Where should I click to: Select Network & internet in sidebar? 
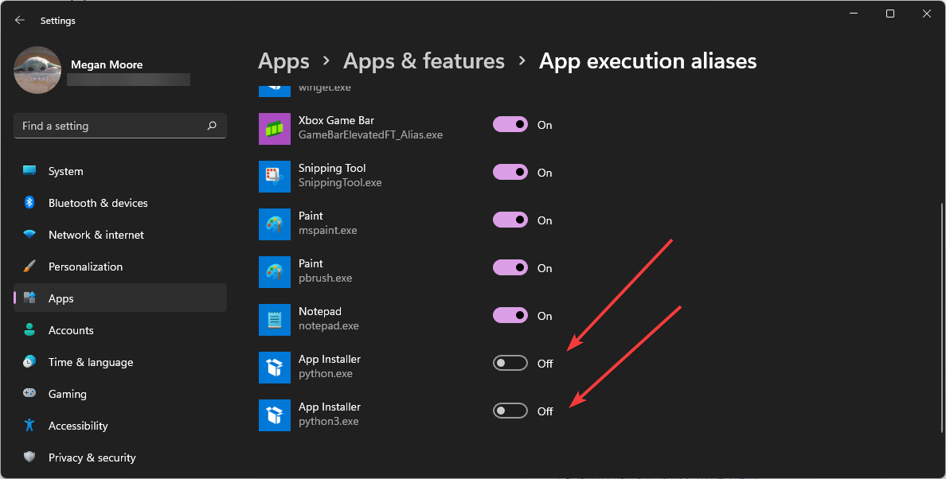click(96, 235)
